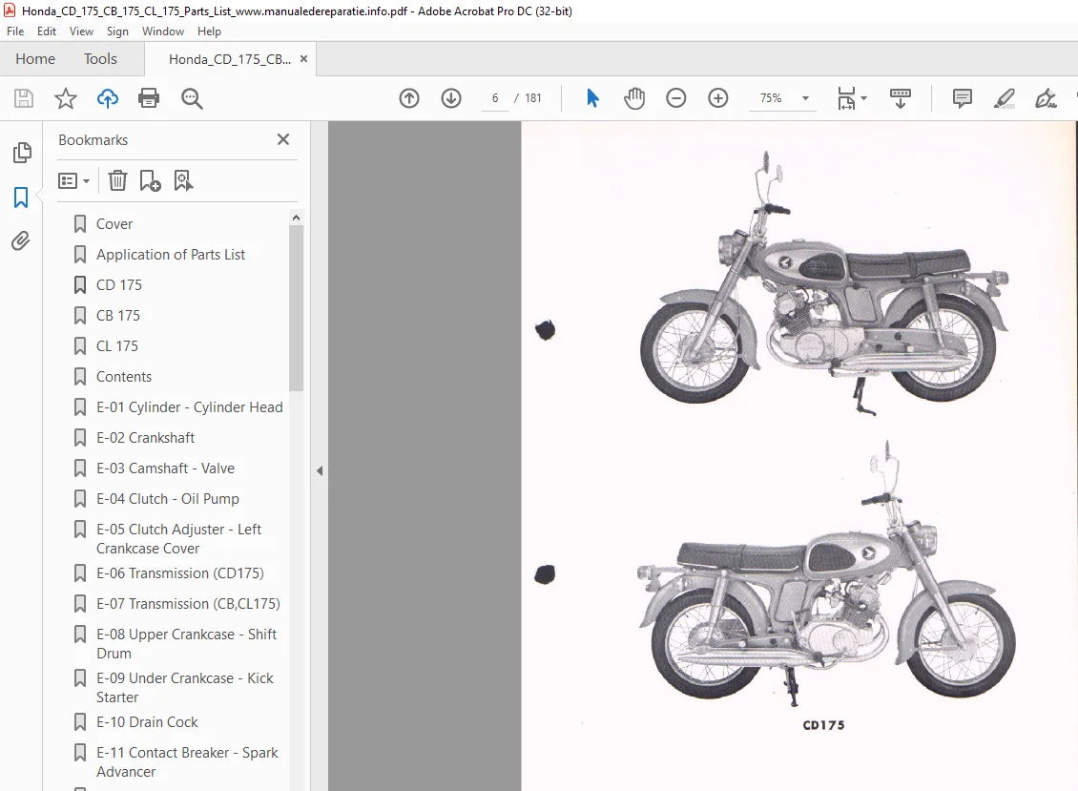Go to the CL 175 bookmark

(117, 346)
